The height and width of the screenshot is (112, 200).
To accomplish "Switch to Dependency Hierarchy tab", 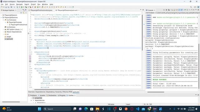I will [x=54, y=92].
